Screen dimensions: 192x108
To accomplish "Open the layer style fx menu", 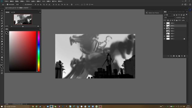I will (x=171, y=56).
